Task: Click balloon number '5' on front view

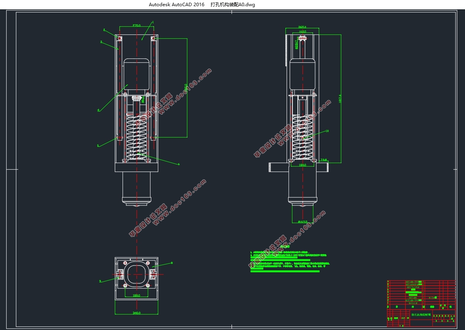Action: [x=98, y=146]
